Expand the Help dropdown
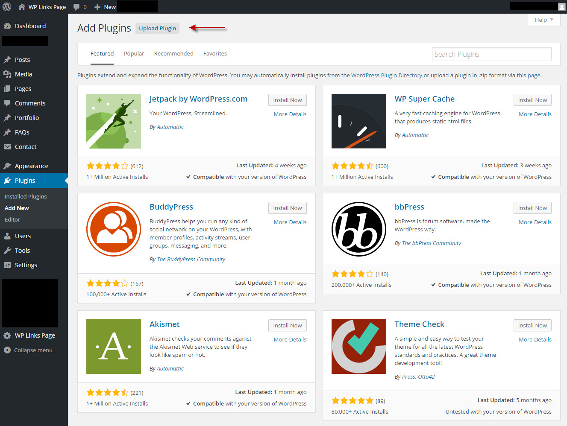The width and height of the screenshot is (567, 426). click(x=544, y=20)
